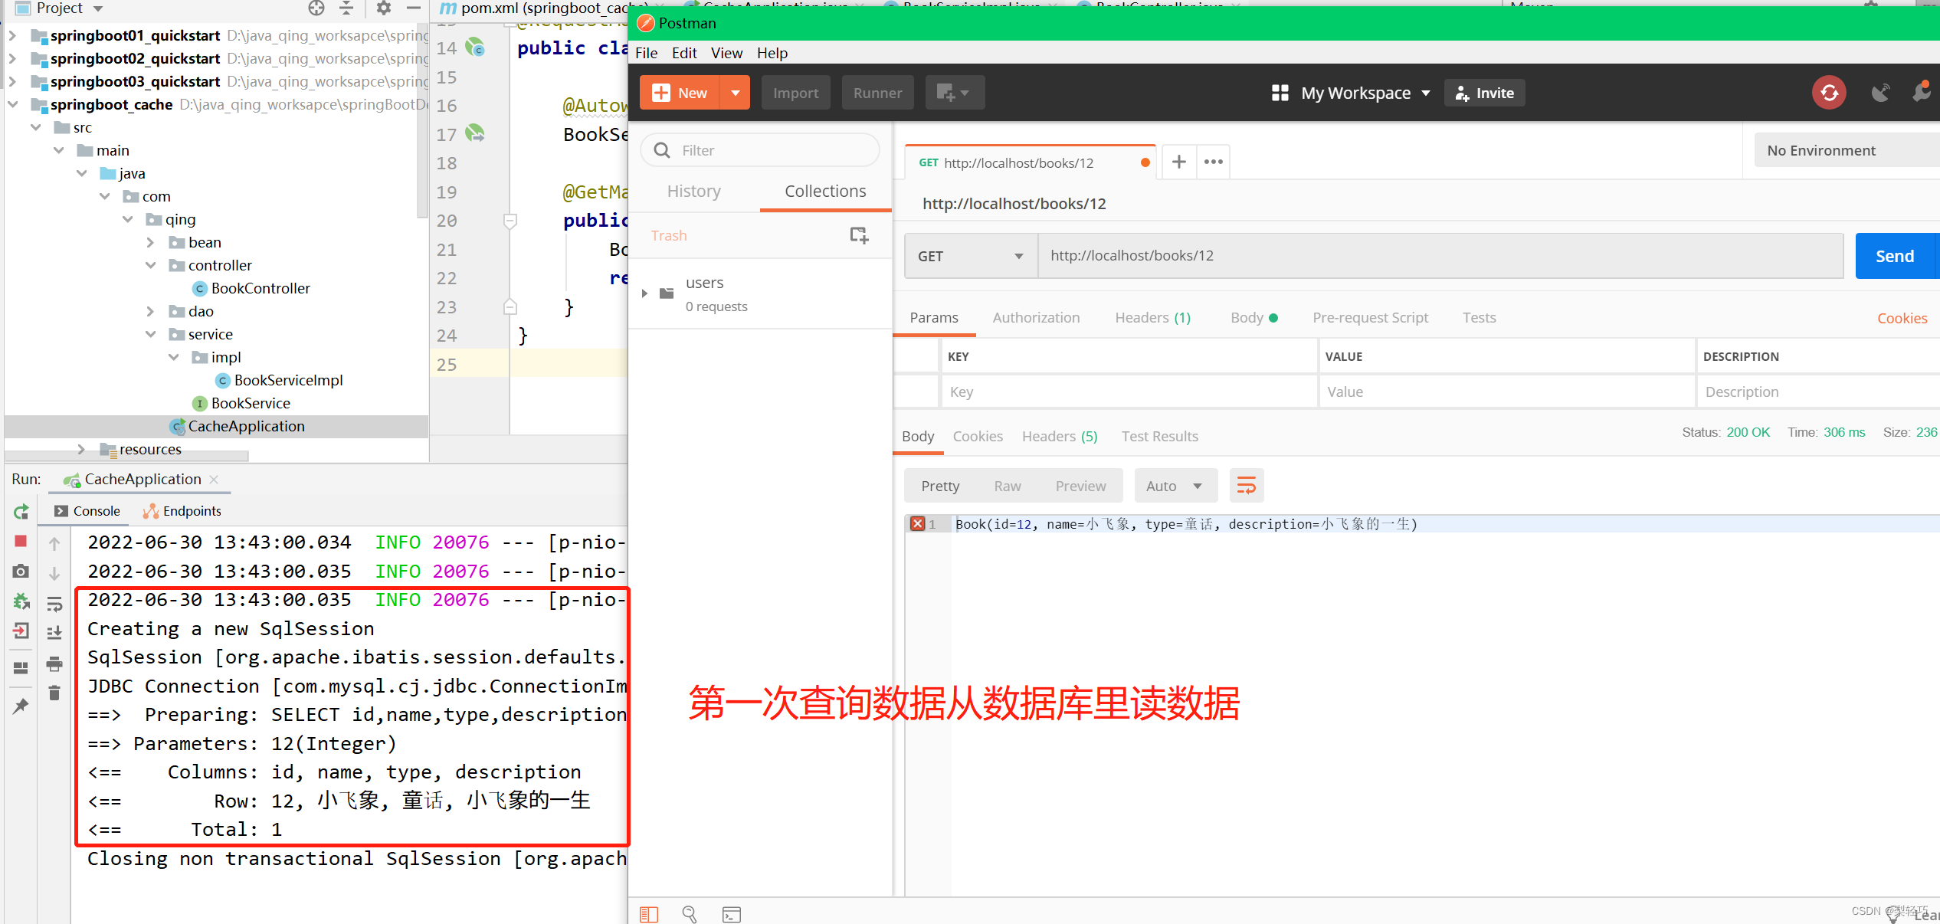Open the Postman console terminal icon
The width and height of the screenshot is (1940, 924).
[x=731, y=913]
